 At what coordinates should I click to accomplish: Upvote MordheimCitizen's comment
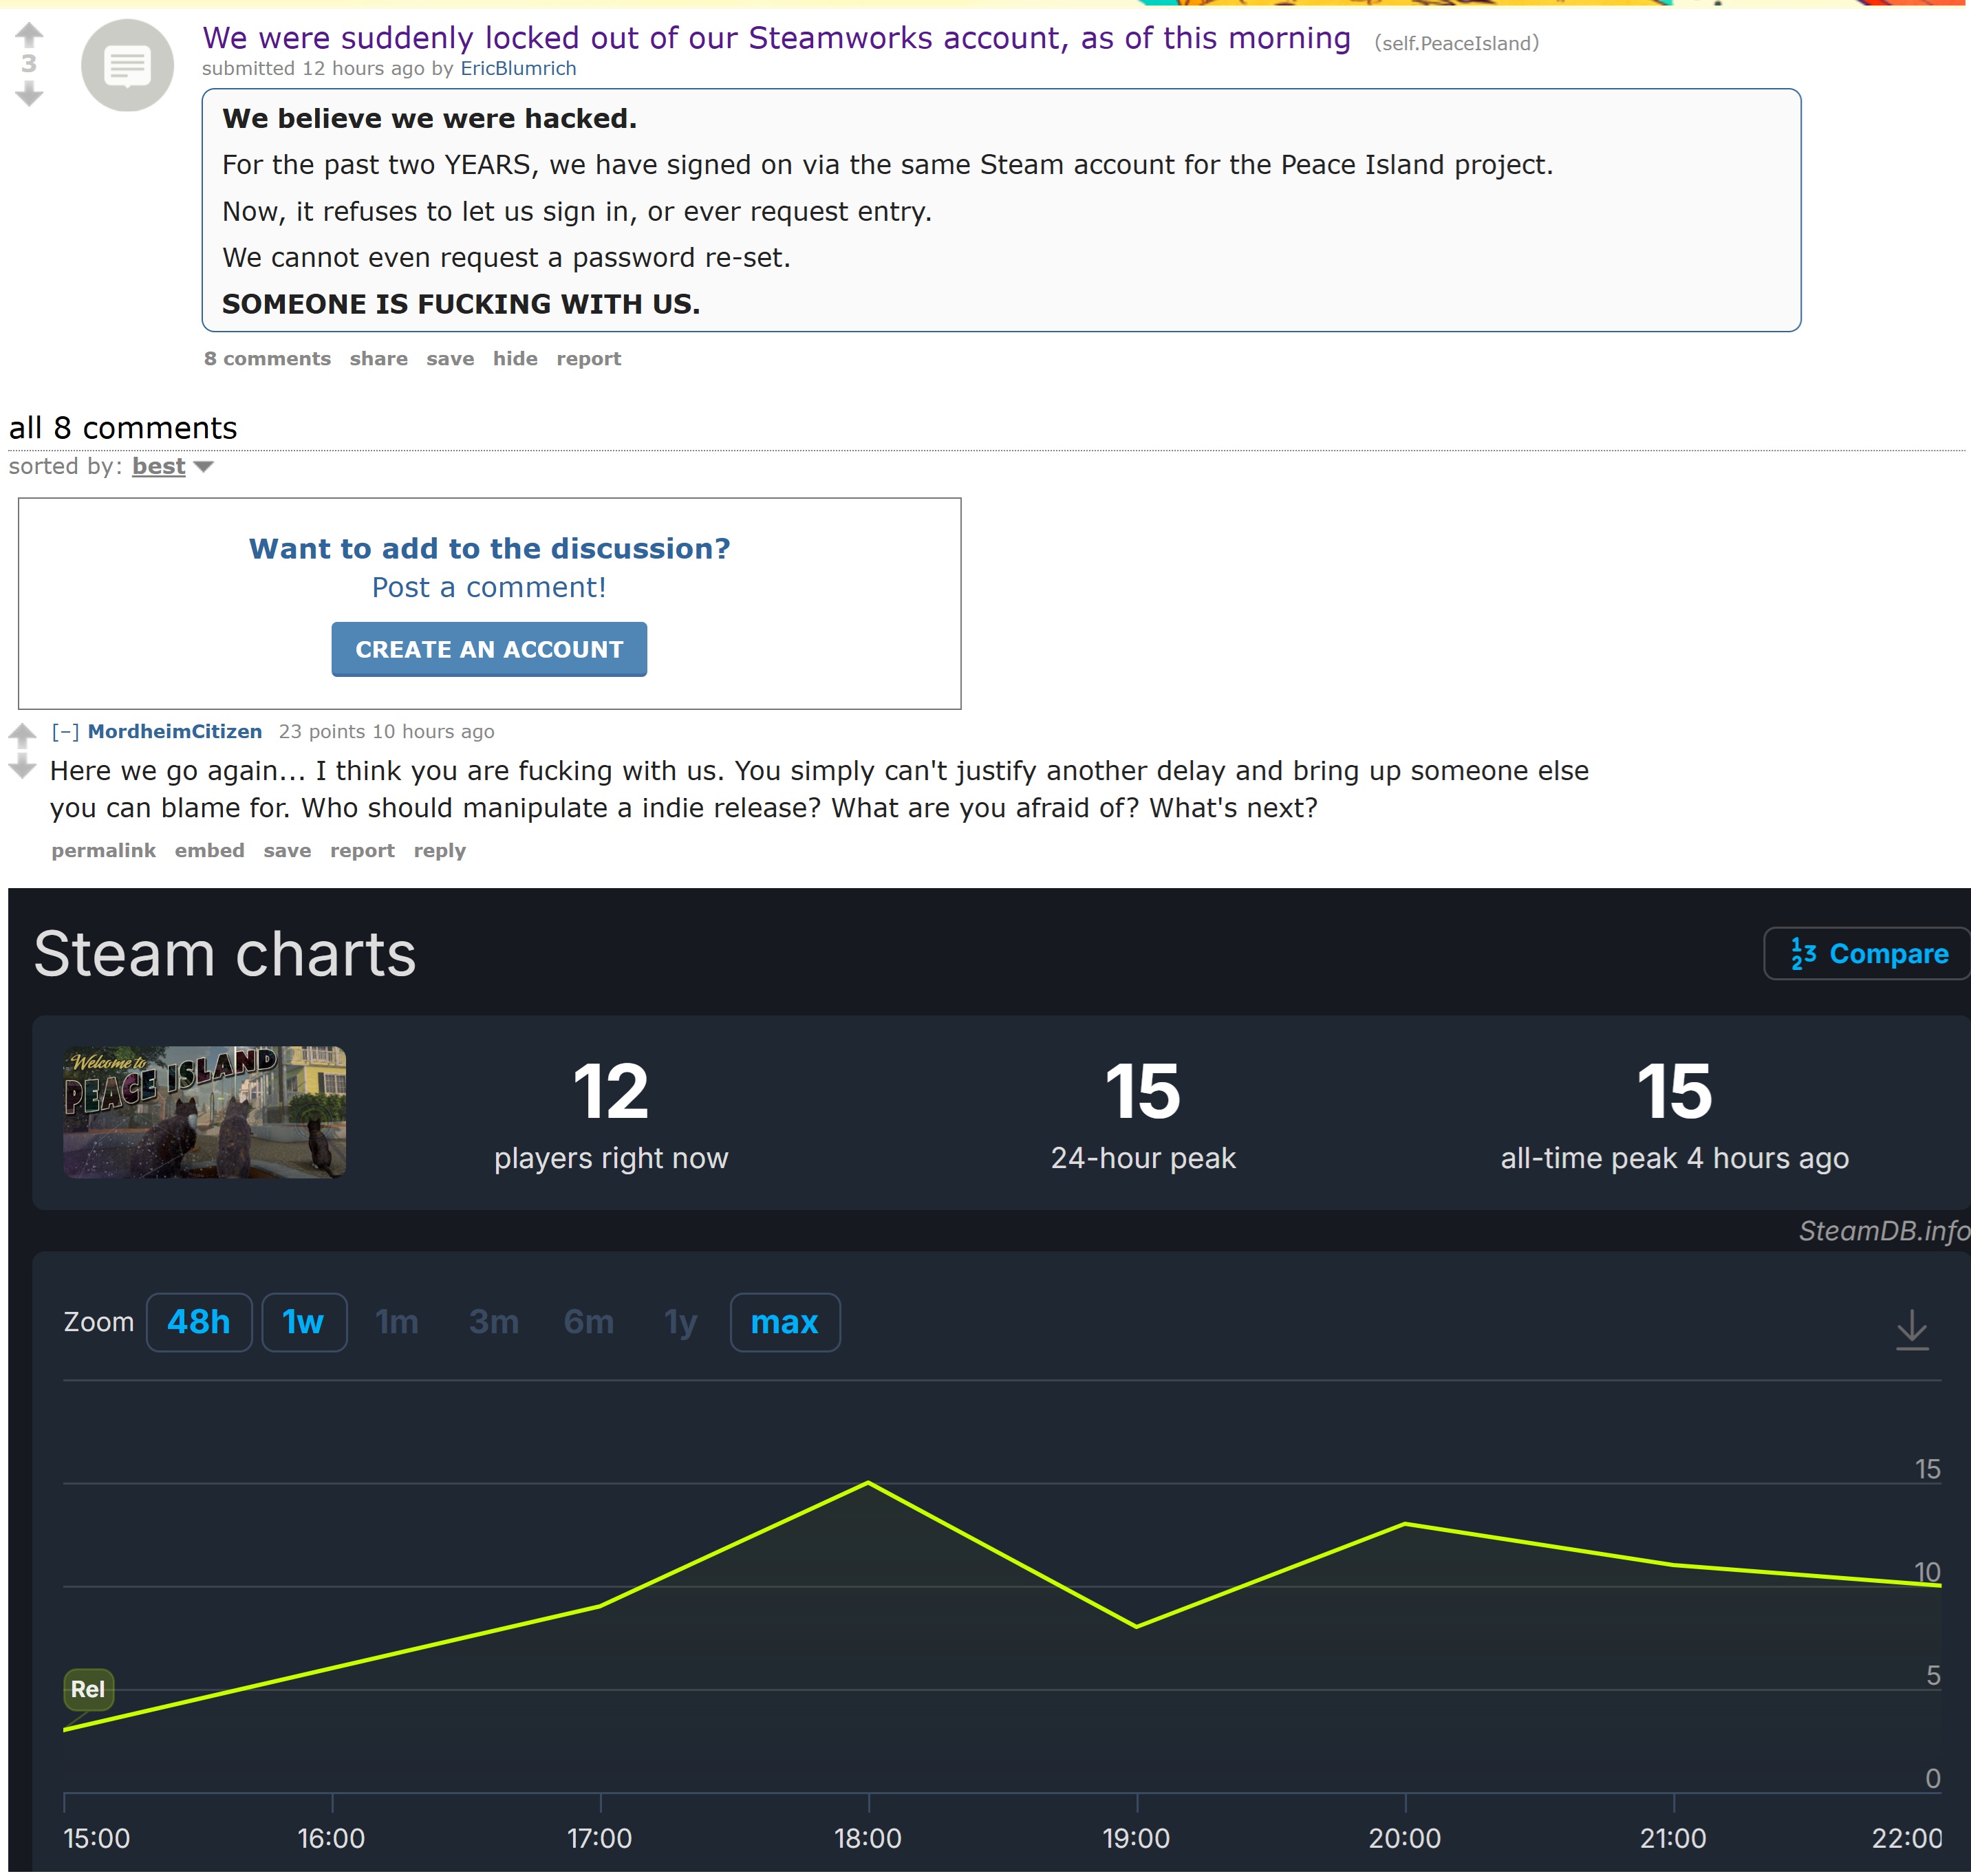tap(22, 736)
